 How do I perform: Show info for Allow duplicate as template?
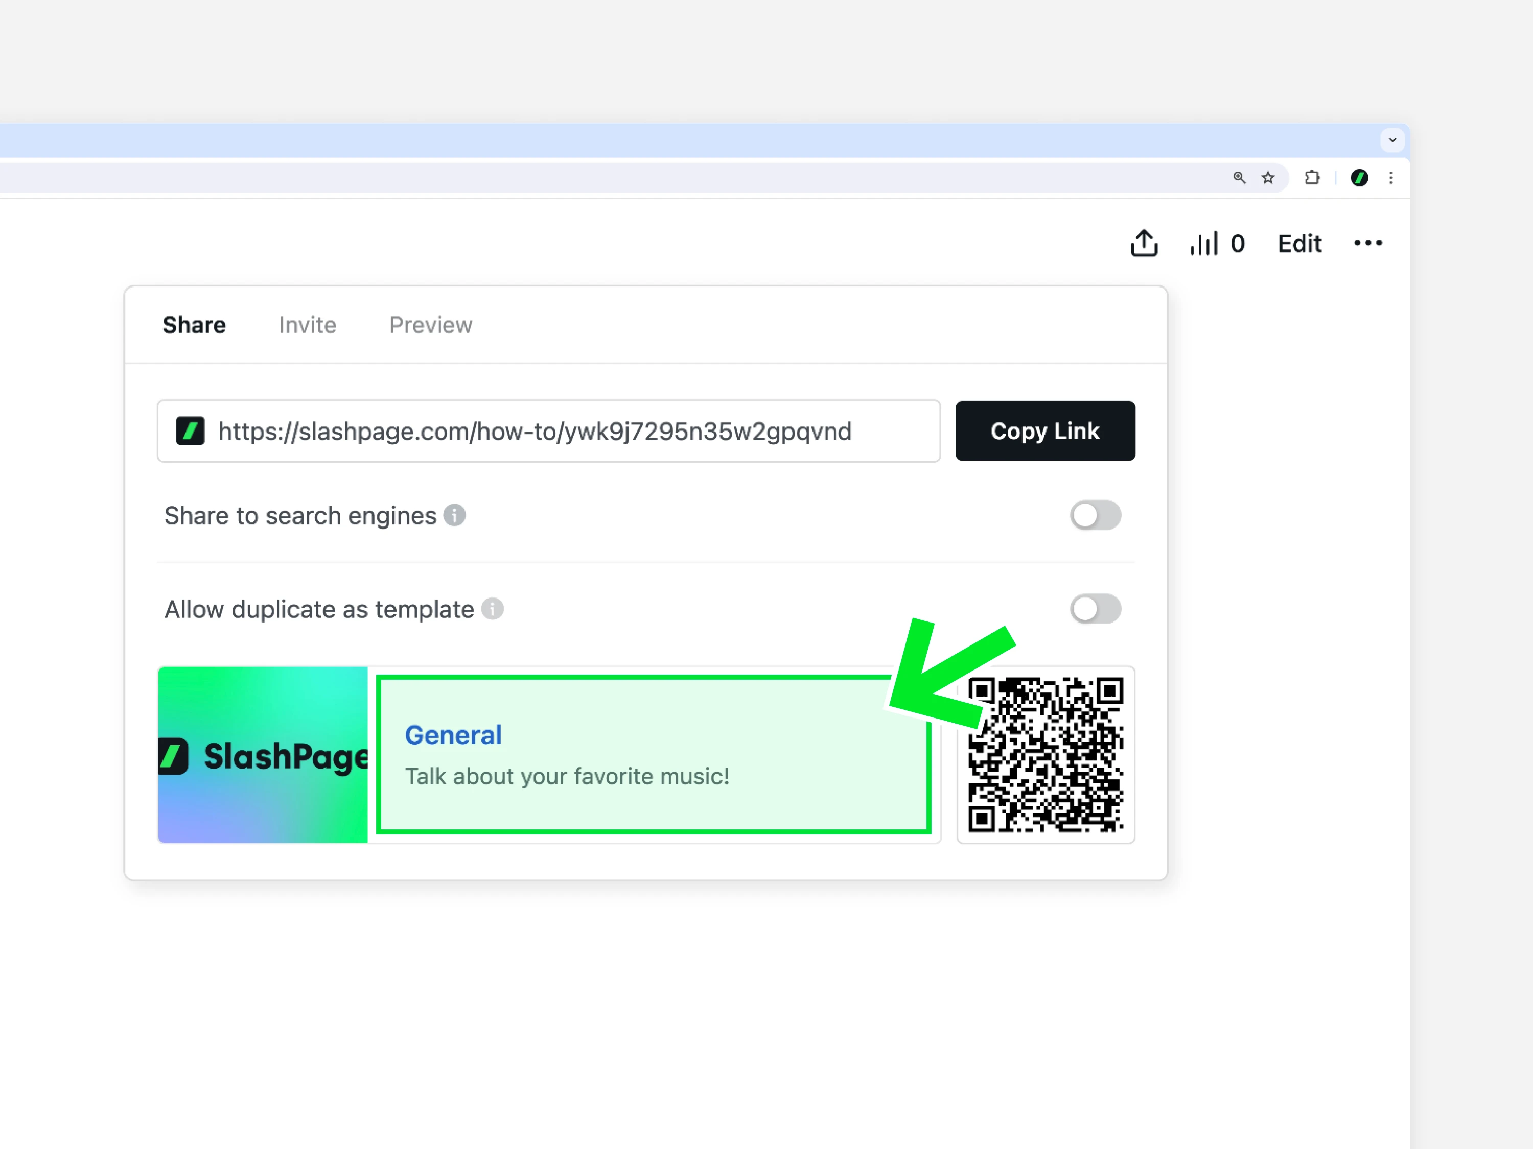pos(492,609)
